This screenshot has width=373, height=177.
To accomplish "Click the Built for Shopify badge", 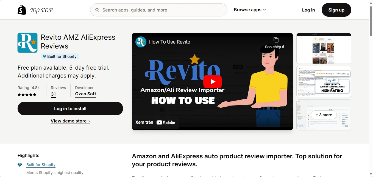I will click(60, 56).
